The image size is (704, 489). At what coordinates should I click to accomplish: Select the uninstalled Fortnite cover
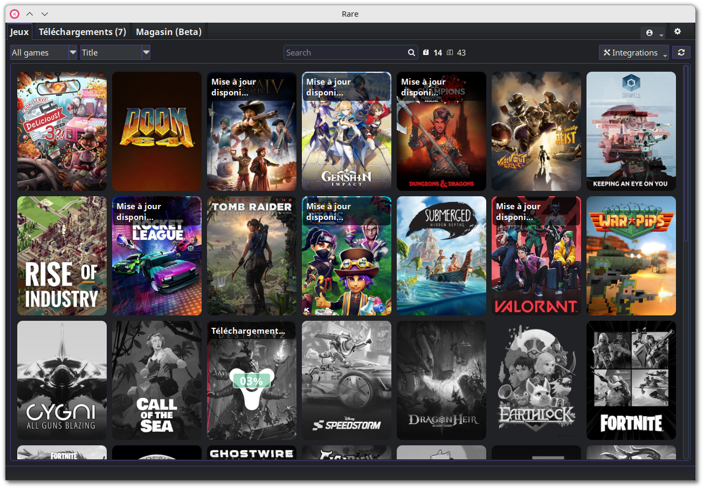coord(631,380)
